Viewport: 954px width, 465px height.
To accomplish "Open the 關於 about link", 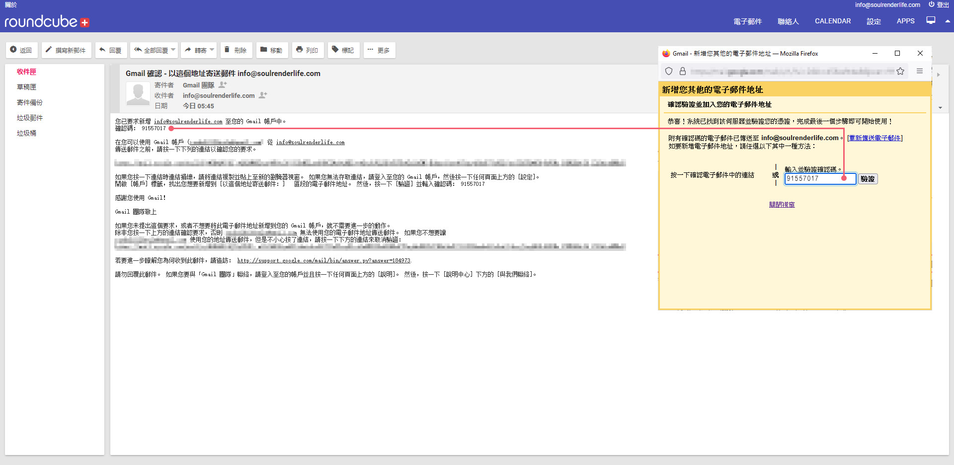I will tap(10, 4).
